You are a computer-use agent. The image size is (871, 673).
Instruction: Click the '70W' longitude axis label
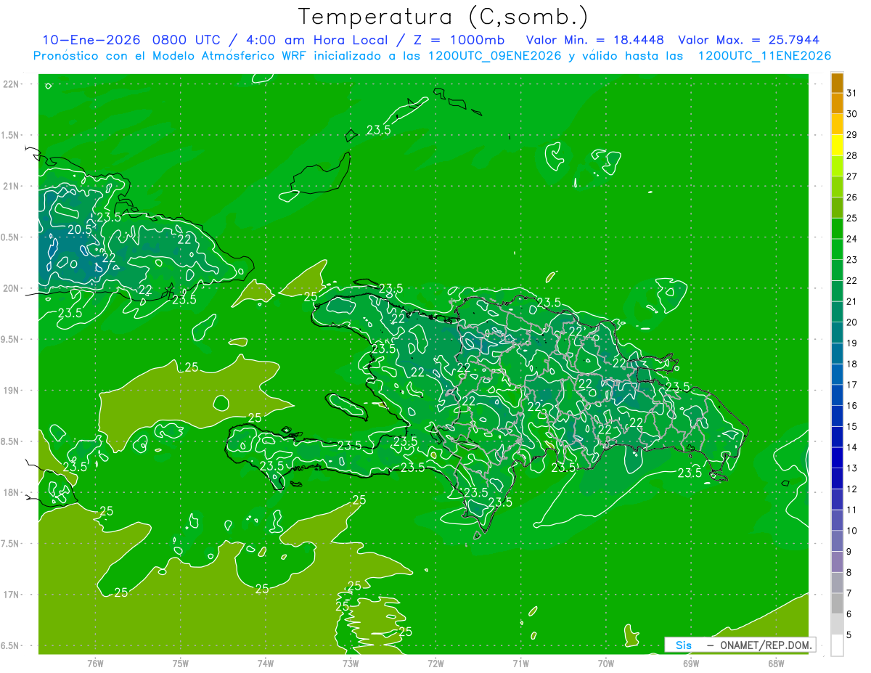pos(606,663)
